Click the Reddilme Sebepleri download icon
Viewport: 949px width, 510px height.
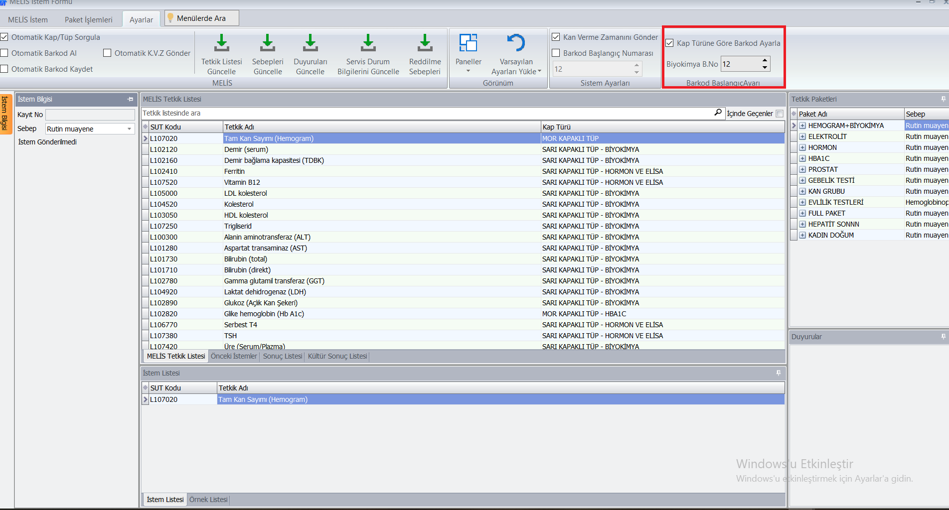(425, 43)
